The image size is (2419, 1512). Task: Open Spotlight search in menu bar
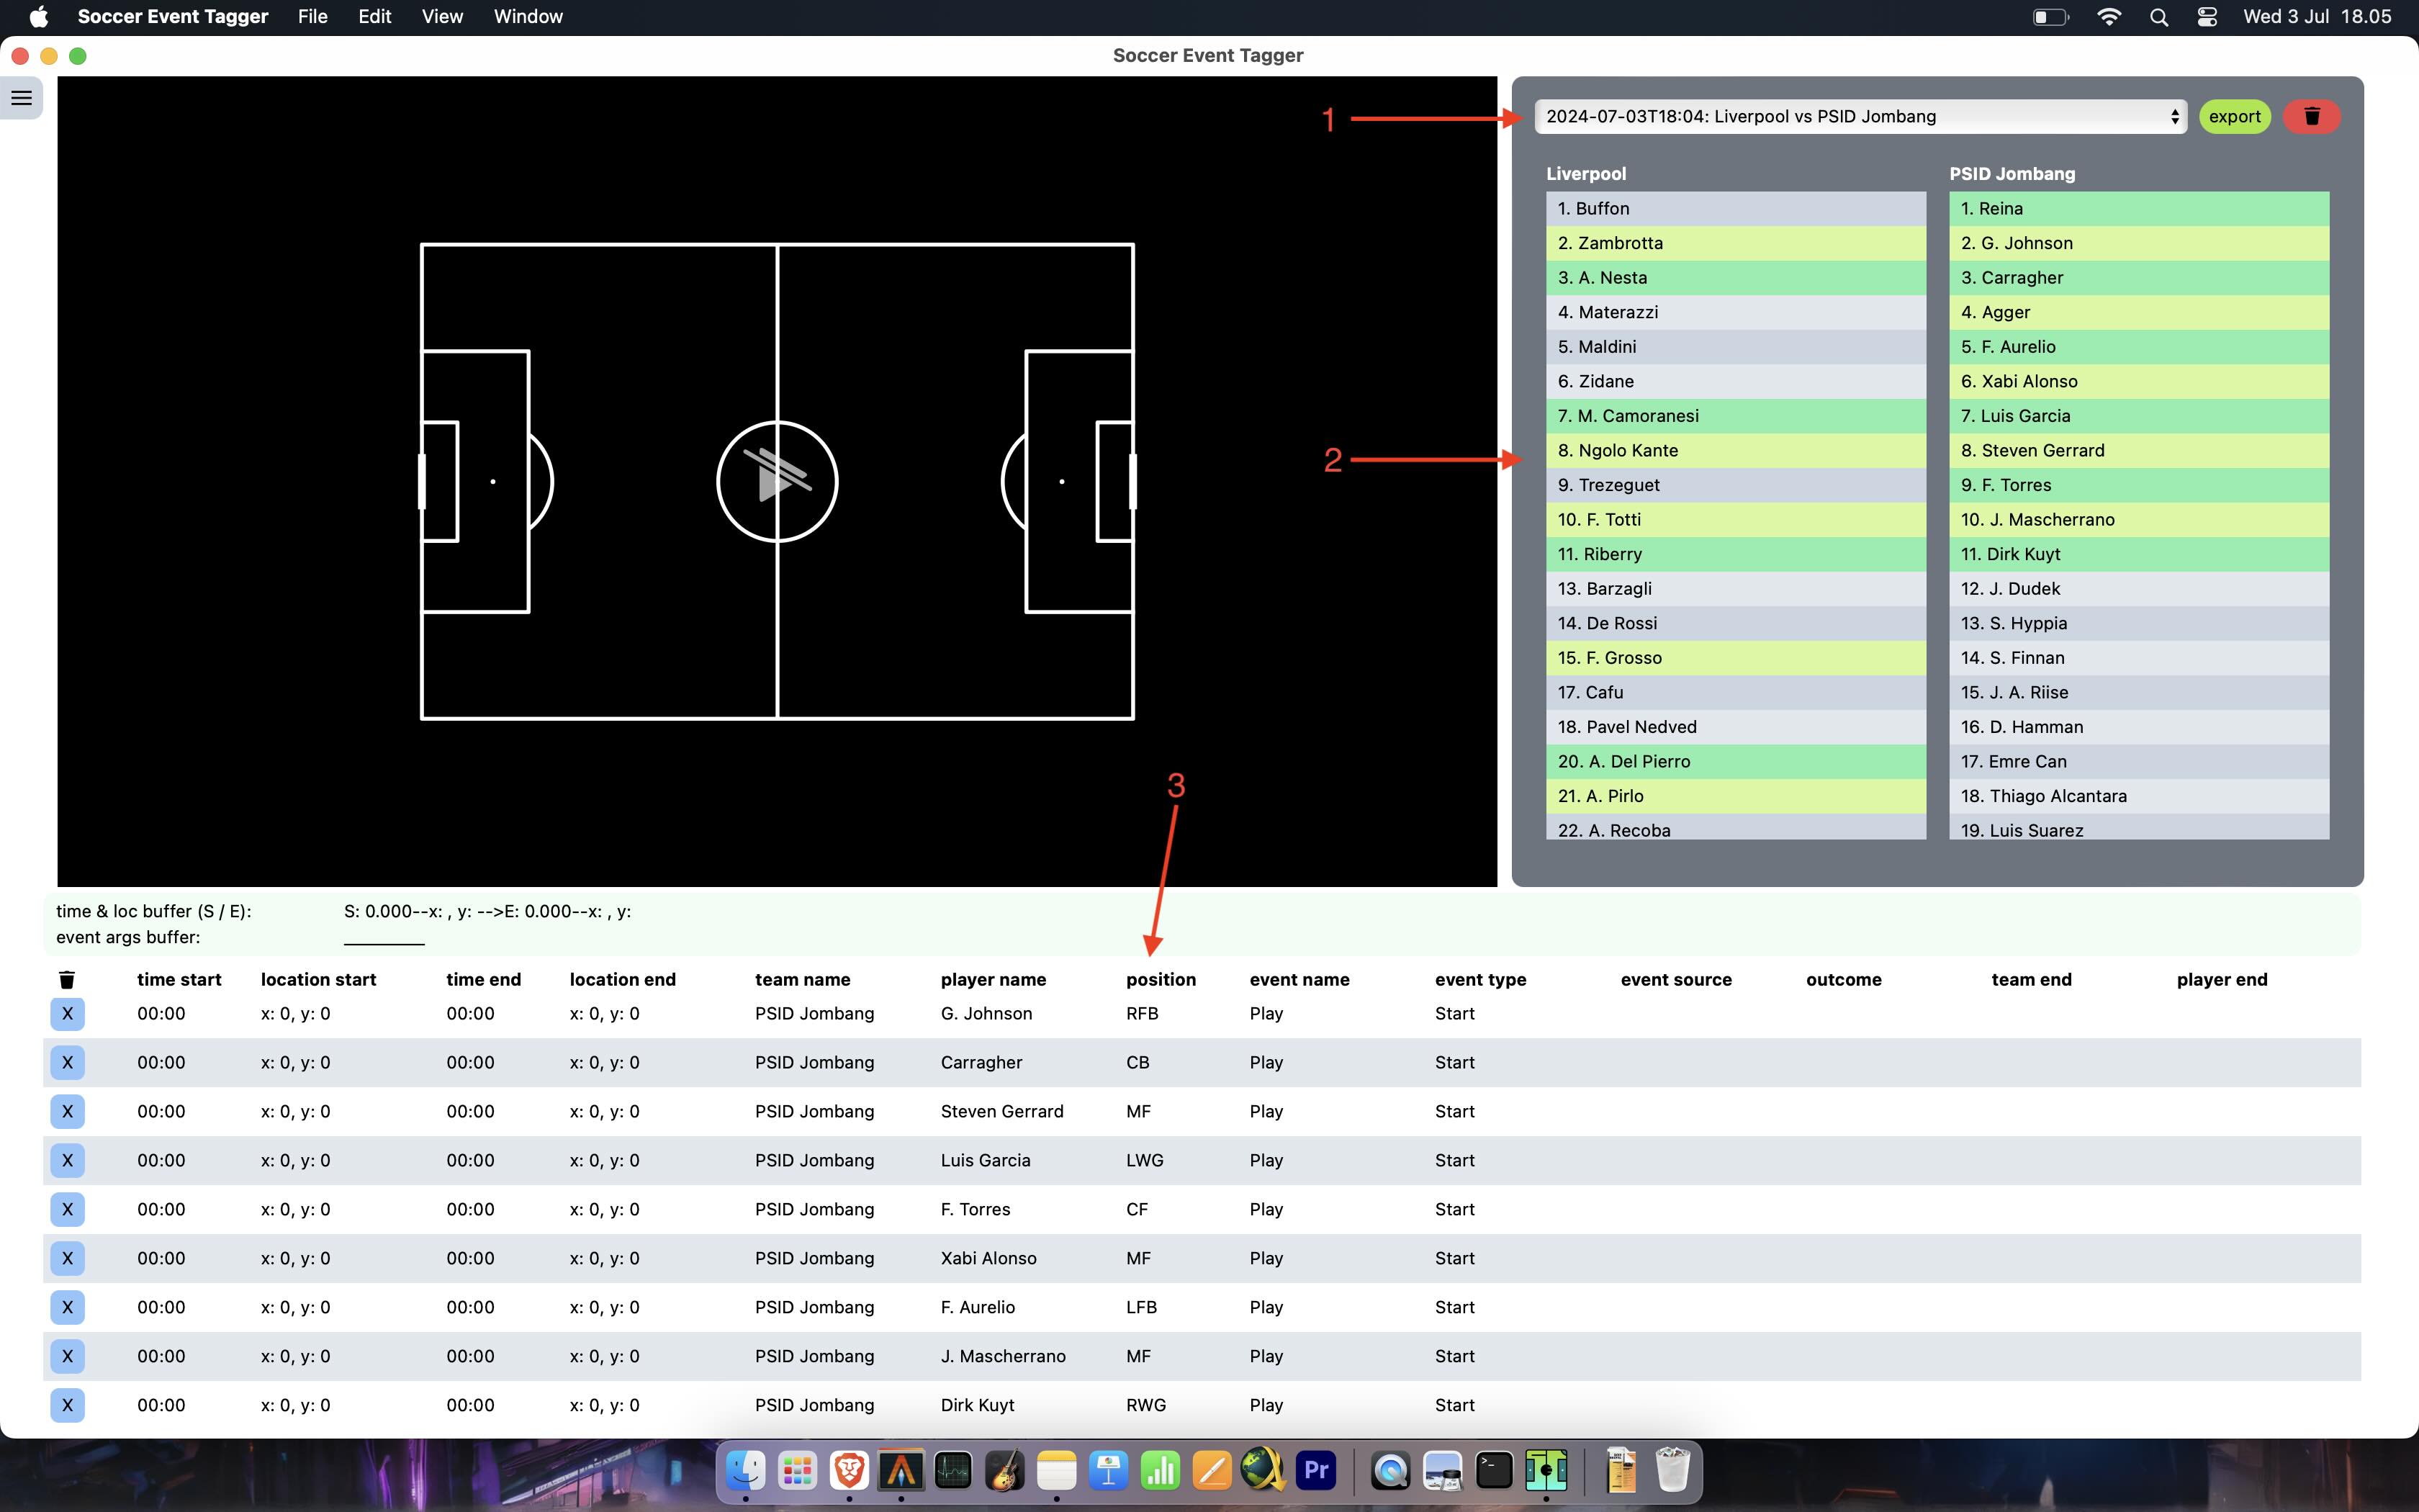[x=2158, y=17]
